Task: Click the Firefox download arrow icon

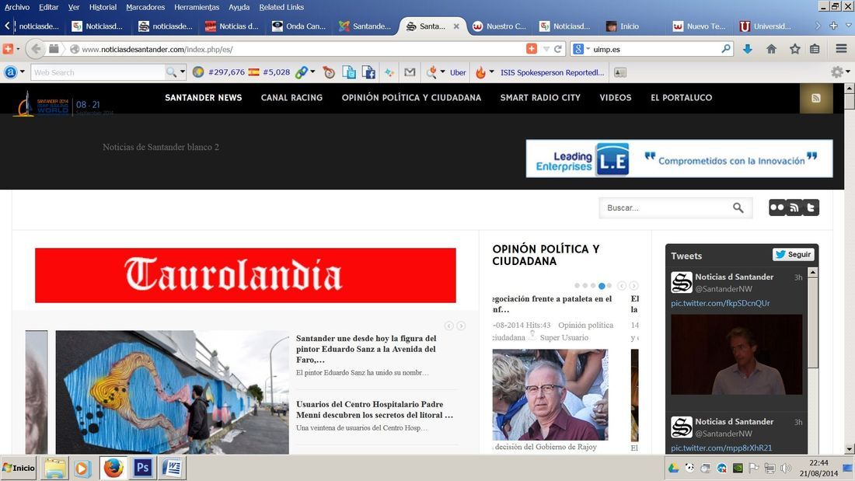Action: tap(748, 49)
